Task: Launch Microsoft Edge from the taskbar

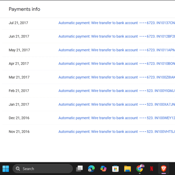Action: (91, 169)
